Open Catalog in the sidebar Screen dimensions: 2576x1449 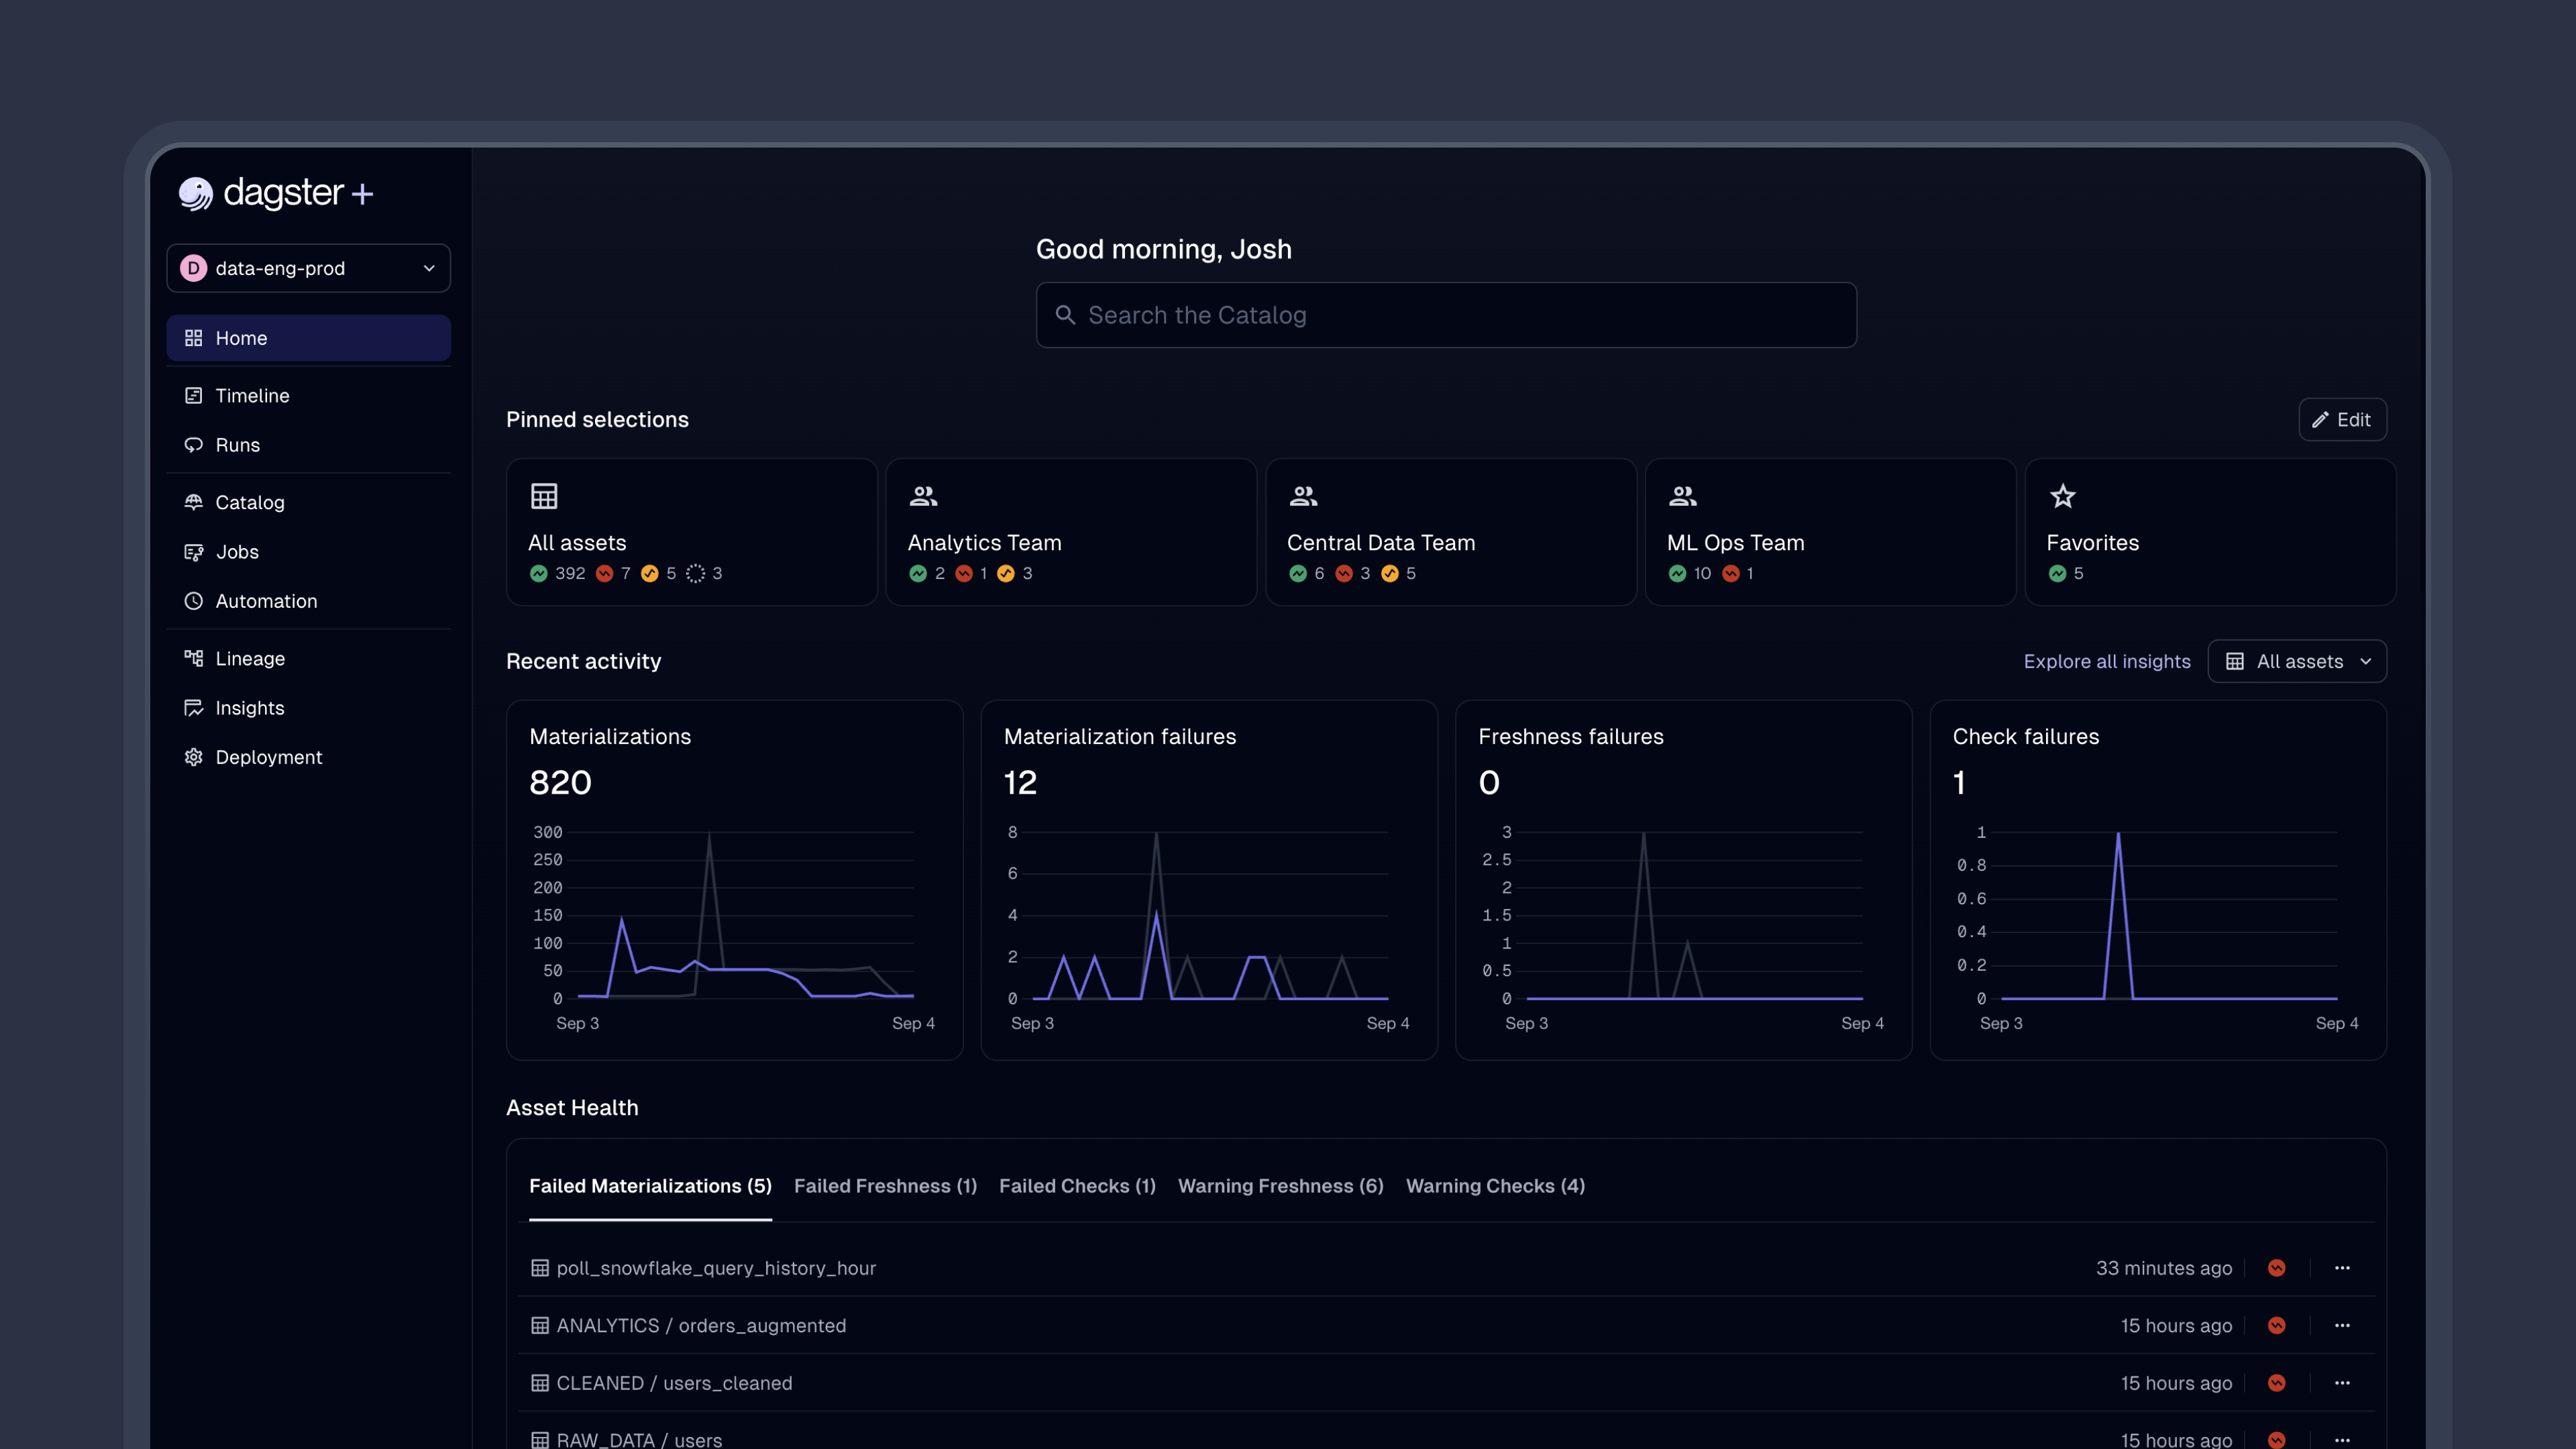click(308, 502)
